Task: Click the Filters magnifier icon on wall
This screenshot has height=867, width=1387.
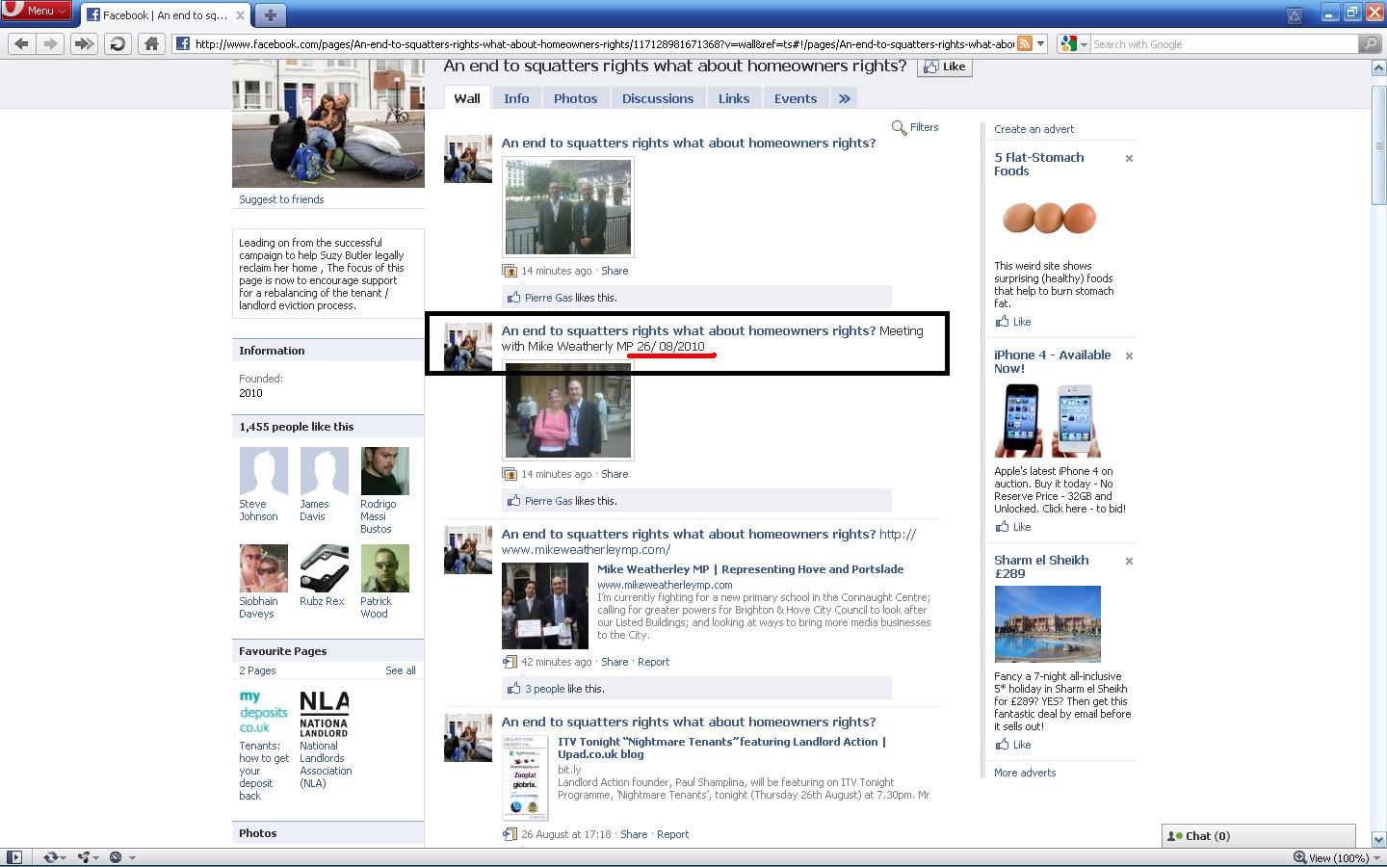Action: pos(899,127)
